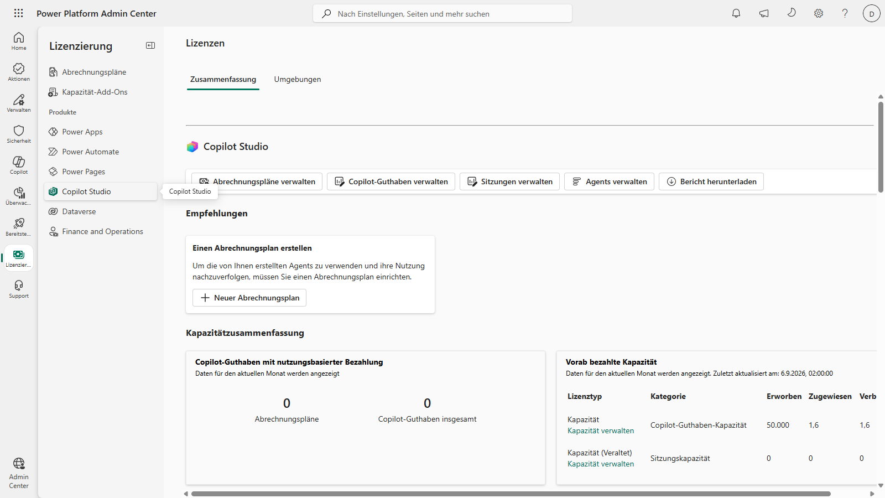Switch to the Zusammenfassung tab
885x498 pixels.
(x=223, y=79)
